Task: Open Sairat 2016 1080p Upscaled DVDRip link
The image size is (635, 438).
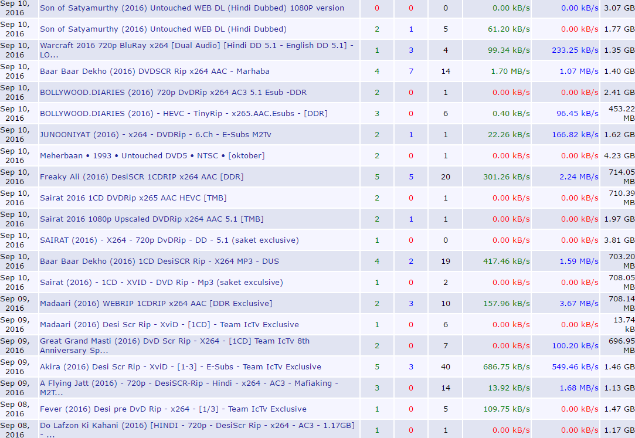Action: pos(151,219)
